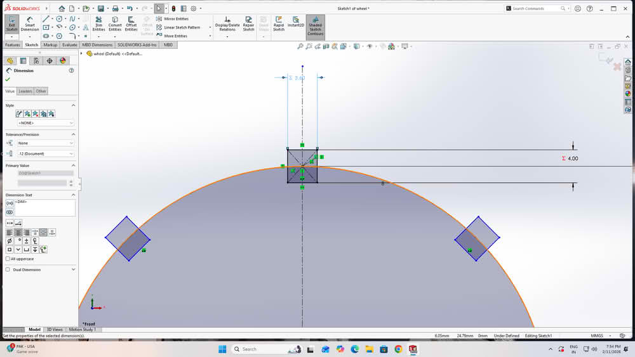Open the ConfigurationManager tab icon
635x357 pixels.
[36, 61]
